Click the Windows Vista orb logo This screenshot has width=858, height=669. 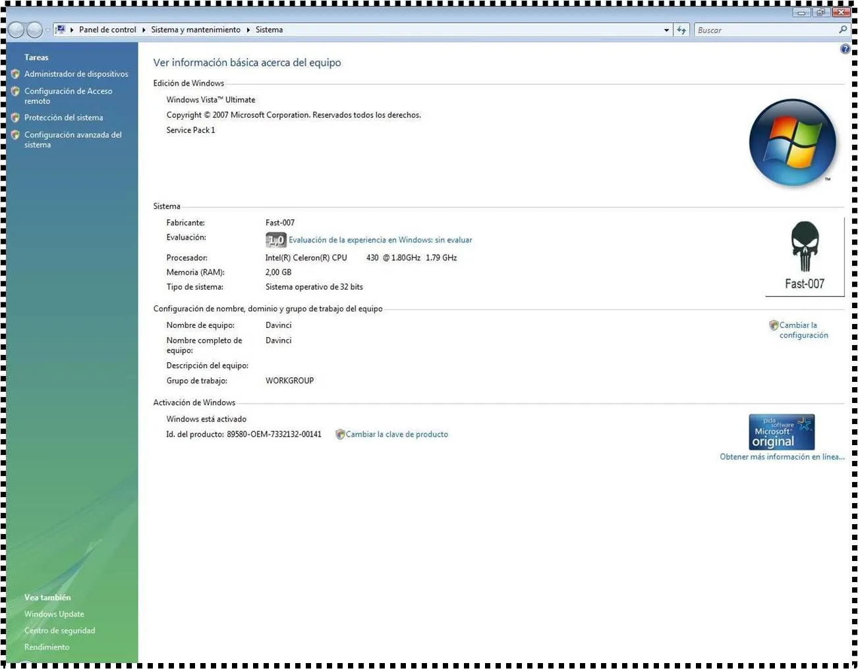tap(793, 142)
